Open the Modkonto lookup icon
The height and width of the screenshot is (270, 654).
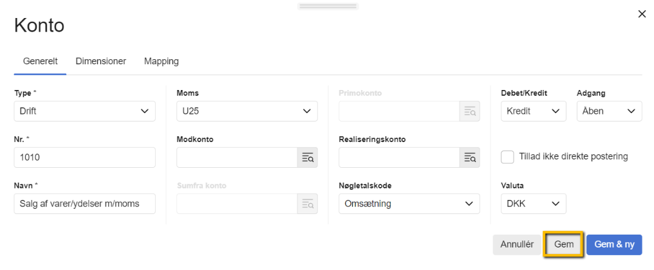[307, 157]
